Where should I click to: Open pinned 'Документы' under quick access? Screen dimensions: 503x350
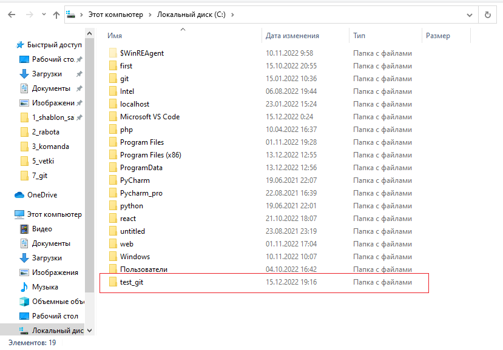click(51, 88)
